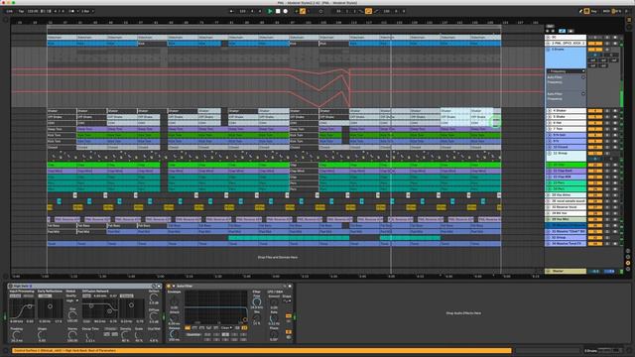This screenshot has height=357, width=635.
Task: Click the Arrangement Record button
Action: point(285,11)
